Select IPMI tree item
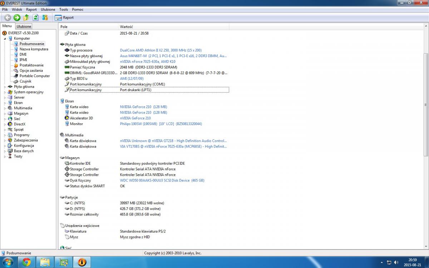Screen dimensions: 429x268 point(23,60)
